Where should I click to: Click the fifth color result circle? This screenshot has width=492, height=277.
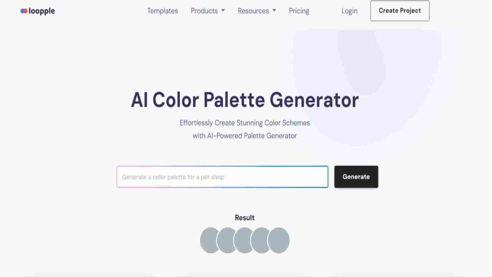[x=279, y=241]
